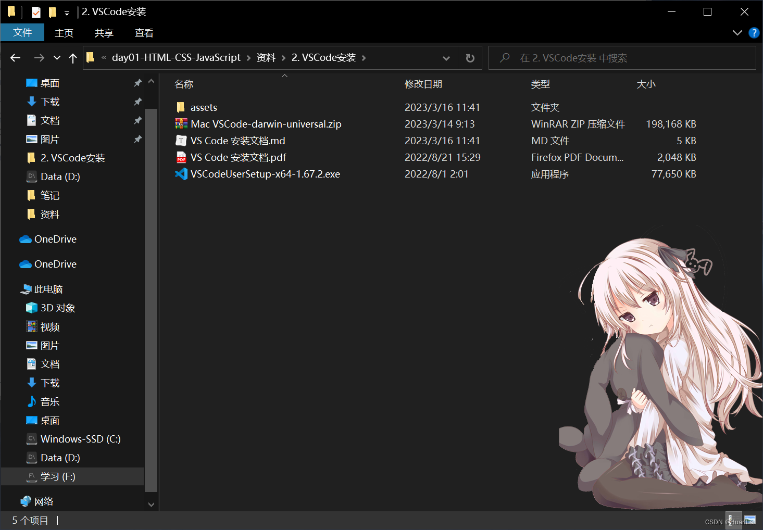Click navigation pane scroll up arrow

tap(151, 81)
